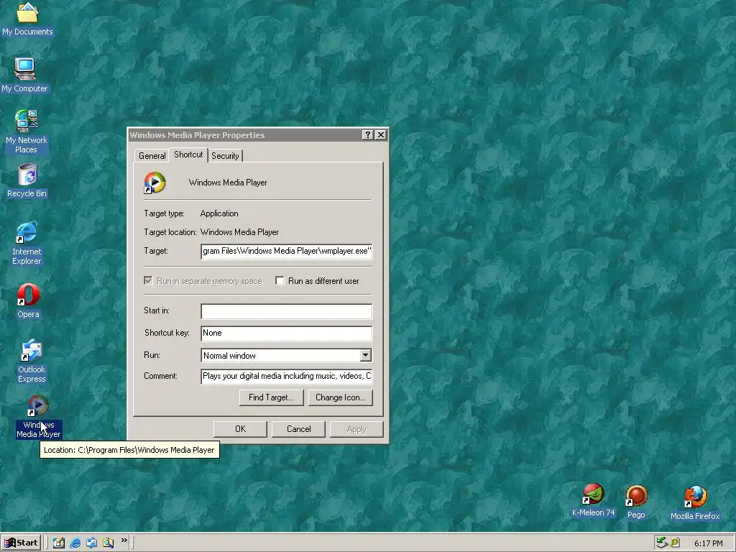Viewport: 736px width, 552px height.
Task: Click the Windows Media Player Properties title bar
Action: (x=244, y=135)
